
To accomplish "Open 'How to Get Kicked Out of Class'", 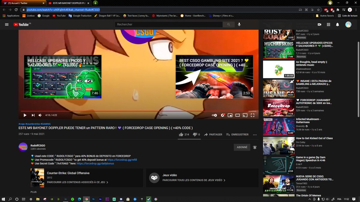I will [x=314, y=138].
